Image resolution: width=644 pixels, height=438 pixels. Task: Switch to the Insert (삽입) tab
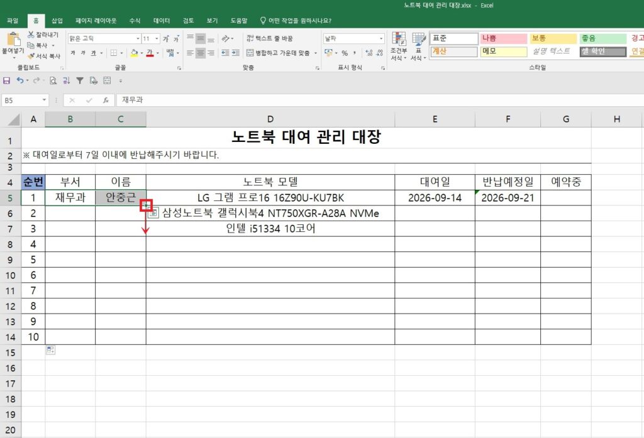point(57,21)
